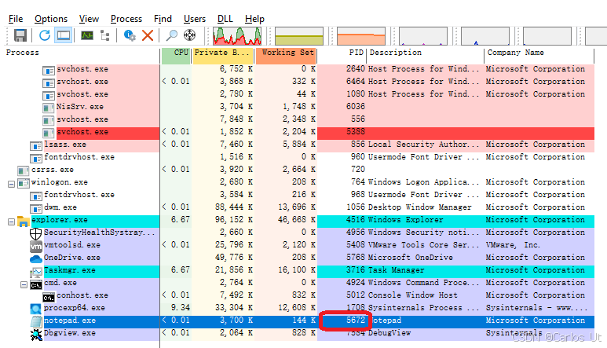Select the csrss.exe process
The image size is (607, 348).
(x=53, y=170)
